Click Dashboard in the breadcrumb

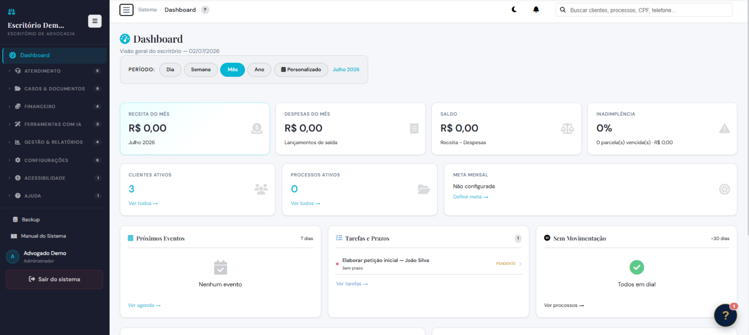pyautogui.click(x=180, y=10)
